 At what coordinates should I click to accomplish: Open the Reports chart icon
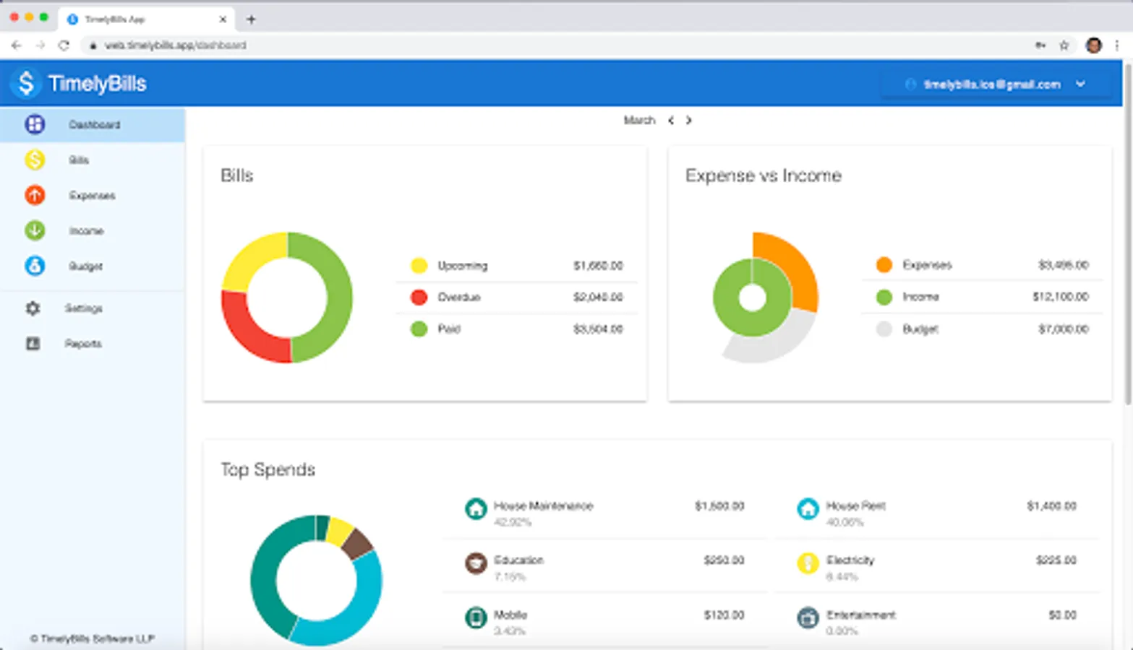point(33,344)
